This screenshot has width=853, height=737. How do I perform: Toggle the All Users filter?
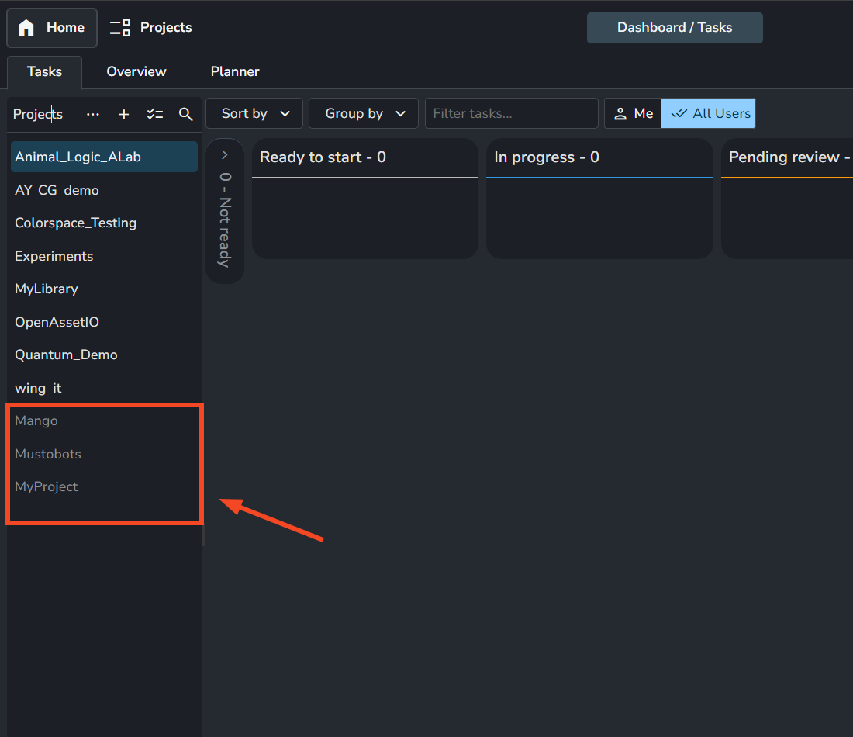(708, 113)
